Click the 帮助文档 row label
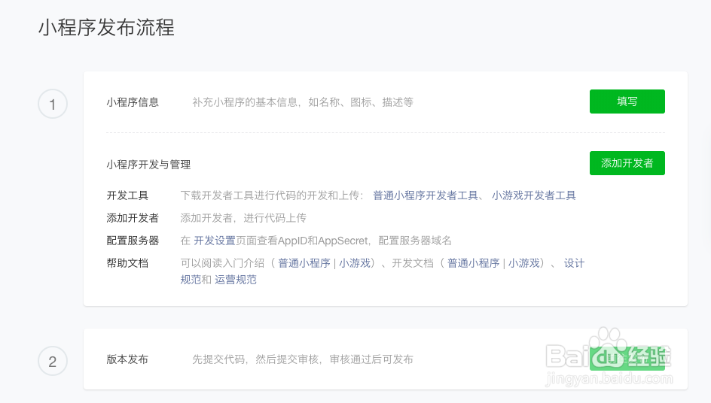Image resolution: width=711 pixels, height=403 pixels. [127, 263]
